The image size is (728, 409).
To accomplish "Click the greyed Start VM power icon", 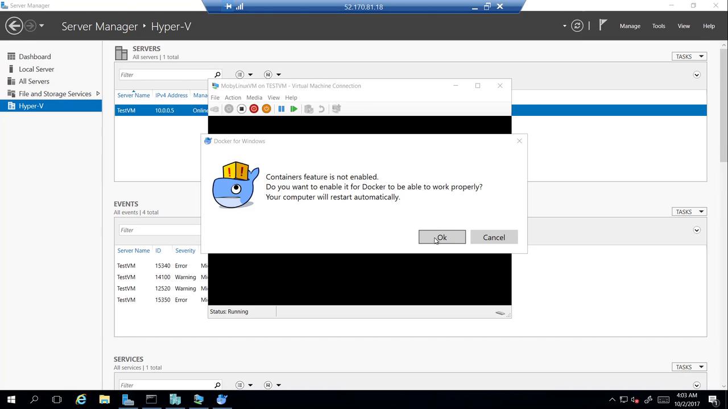I will coord(229,108).
